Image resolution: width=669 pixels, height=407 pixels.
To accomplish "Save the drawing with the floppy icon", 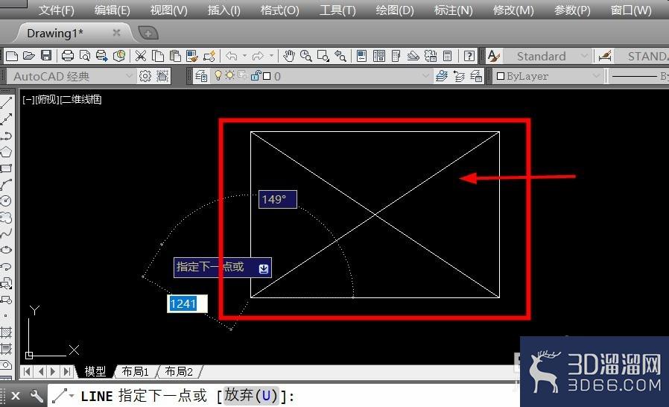I will pyautogui.click(x=46, y=56).
